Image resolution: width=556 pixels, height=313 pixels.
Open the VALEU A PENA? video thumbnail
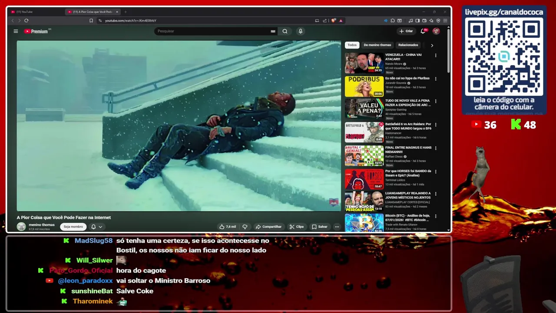point(364,109)
